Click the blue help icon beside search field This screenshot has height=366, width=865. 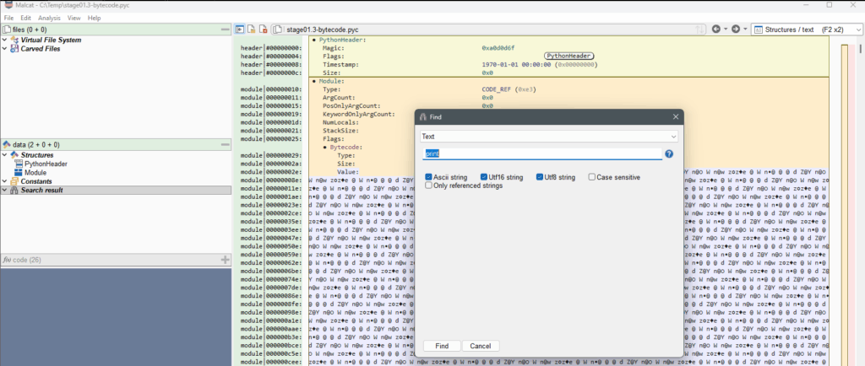pos(669,154)
